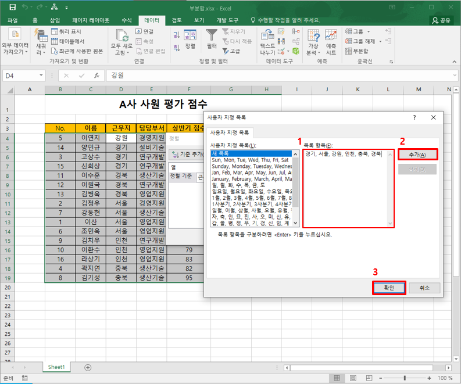Click cell containing 이연지

(x=91, y=138)
